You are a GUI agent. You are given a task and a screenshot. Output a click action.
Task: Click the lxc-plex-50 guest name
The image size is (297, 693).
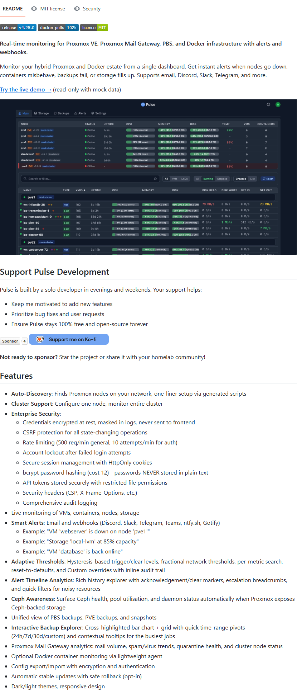[x=31, y=223]
